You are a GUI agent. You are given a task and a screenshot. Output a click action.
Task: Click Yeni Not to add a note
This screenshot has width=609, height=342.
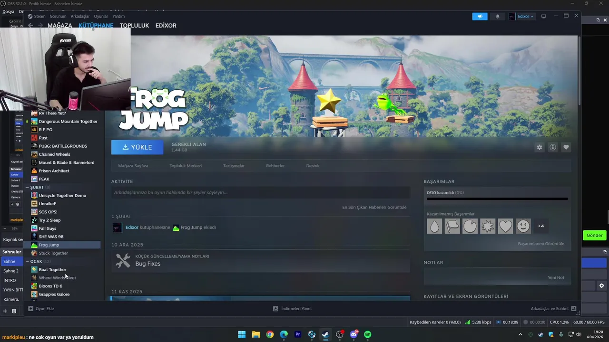[x=556, y=277]
